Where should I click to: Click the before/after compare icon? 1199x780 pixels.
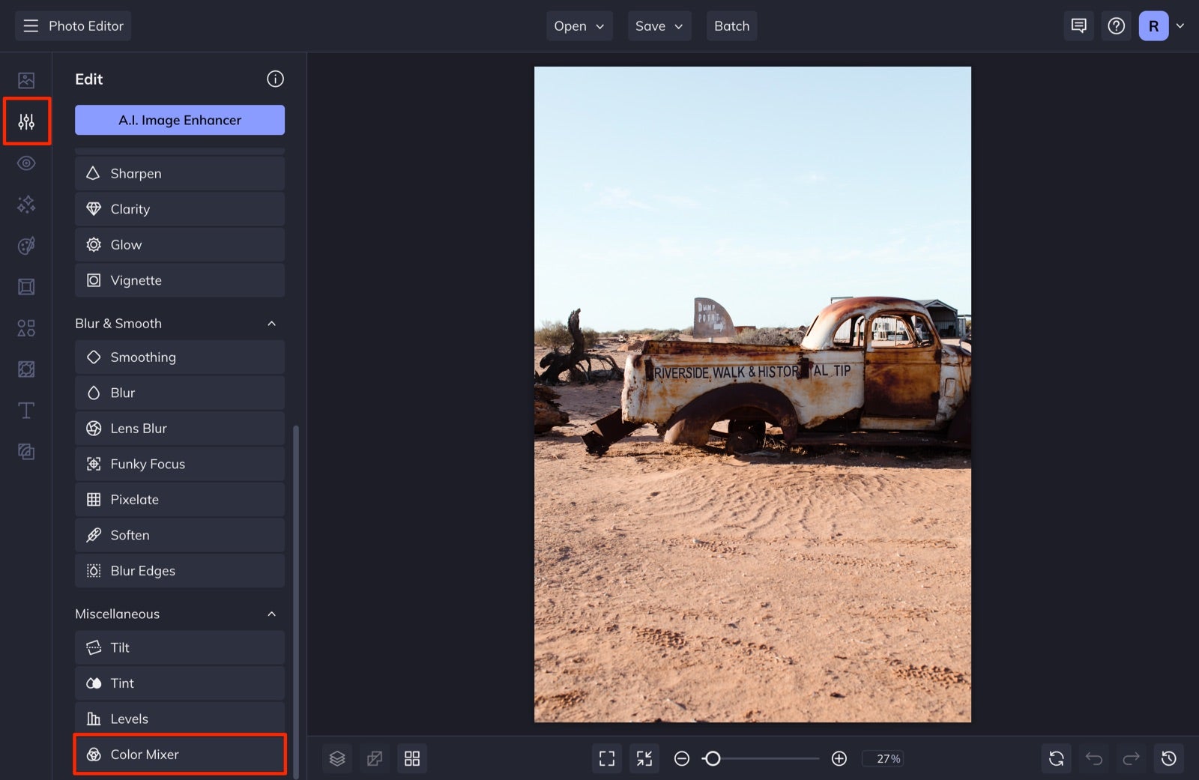pyautogui.click(x=375, y=758)
